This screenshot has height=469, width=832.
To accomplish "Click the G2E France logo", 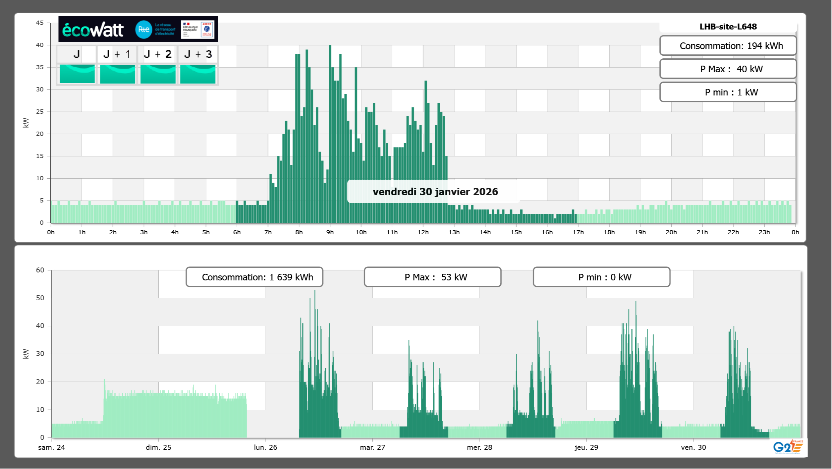I will coord(788,447).
